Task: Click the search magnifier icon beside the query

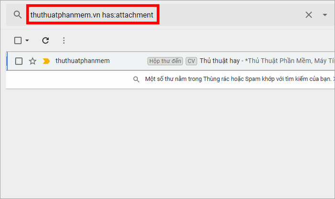Action: tap(18, 15)
